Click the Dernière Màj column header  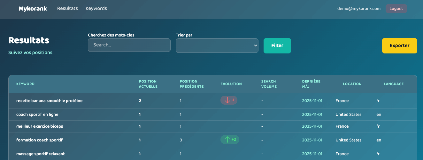click(311, 84)
